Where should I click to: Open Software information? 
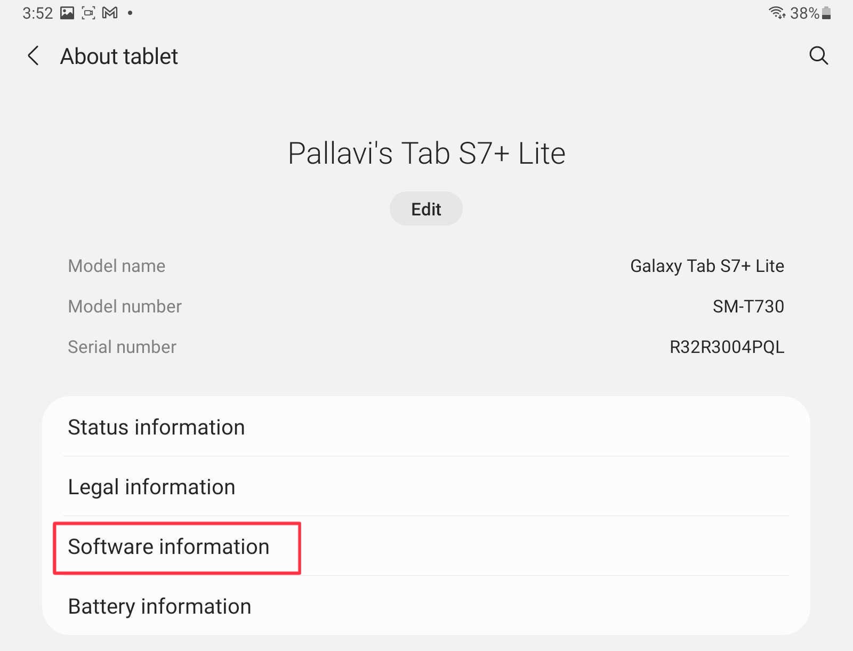(426, 546)
